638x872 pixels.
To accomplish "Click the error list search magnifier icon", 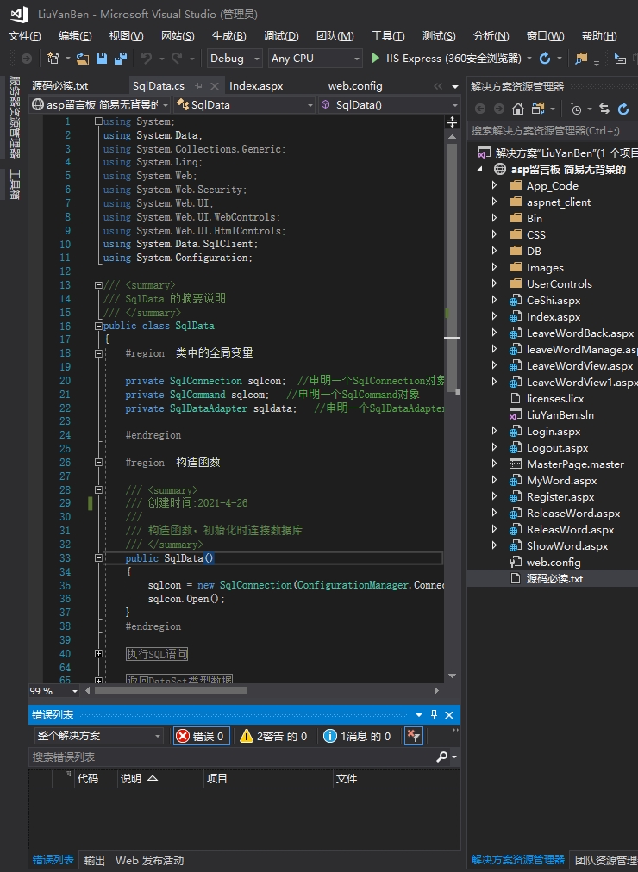I will click(x=442, y=757).
